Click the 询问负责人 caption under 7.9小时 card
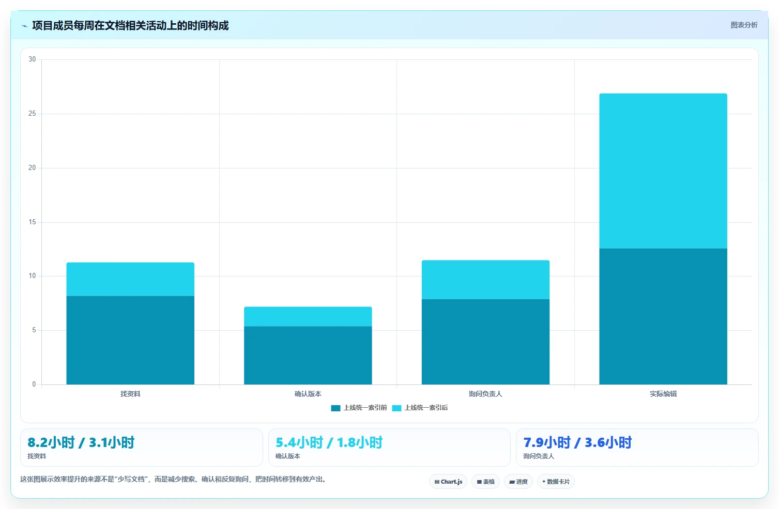This screenshot has width=779, height=509. click(x=539, y=456)
